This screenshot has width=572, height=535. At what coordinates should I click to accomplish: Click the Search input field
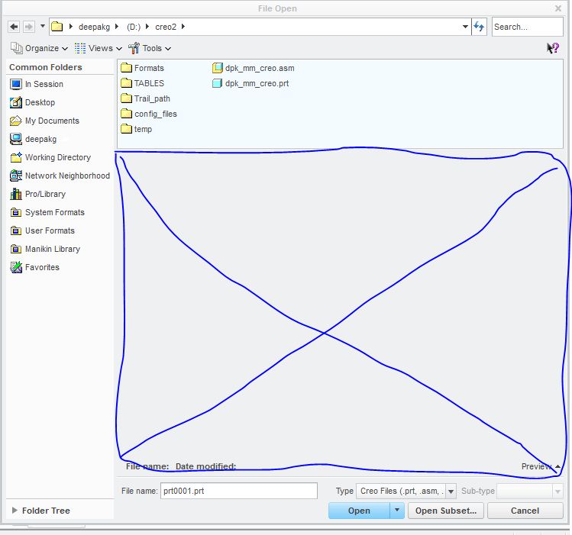[527, 27]
